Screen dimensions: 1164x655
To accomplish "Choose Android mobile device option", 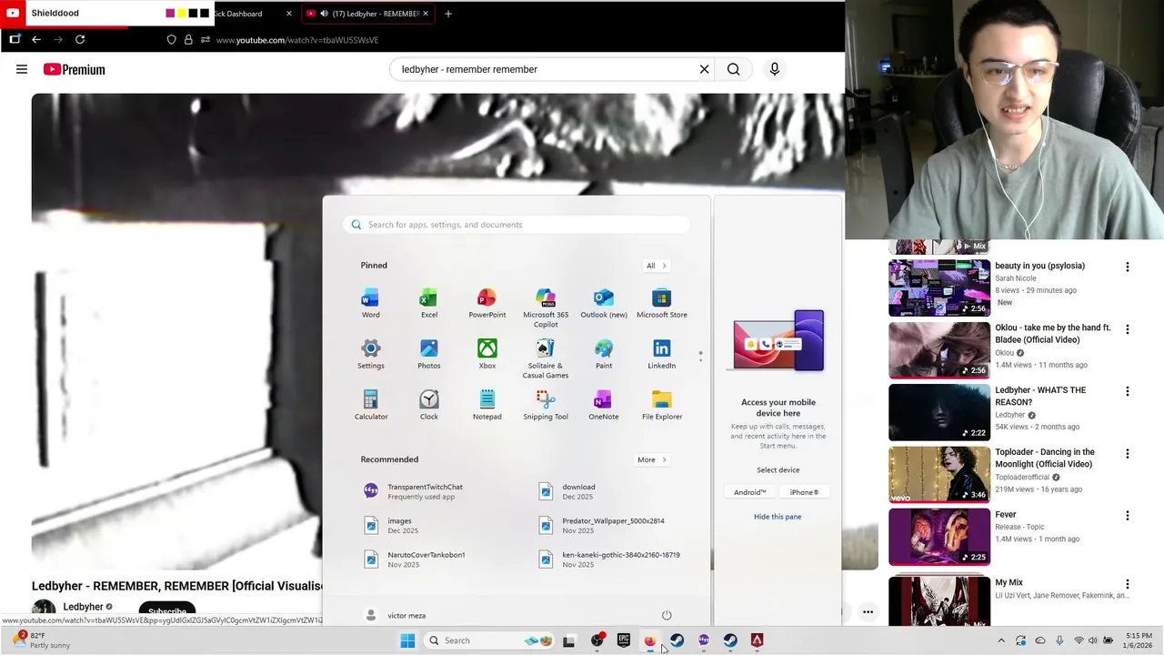I will (749, 492).
